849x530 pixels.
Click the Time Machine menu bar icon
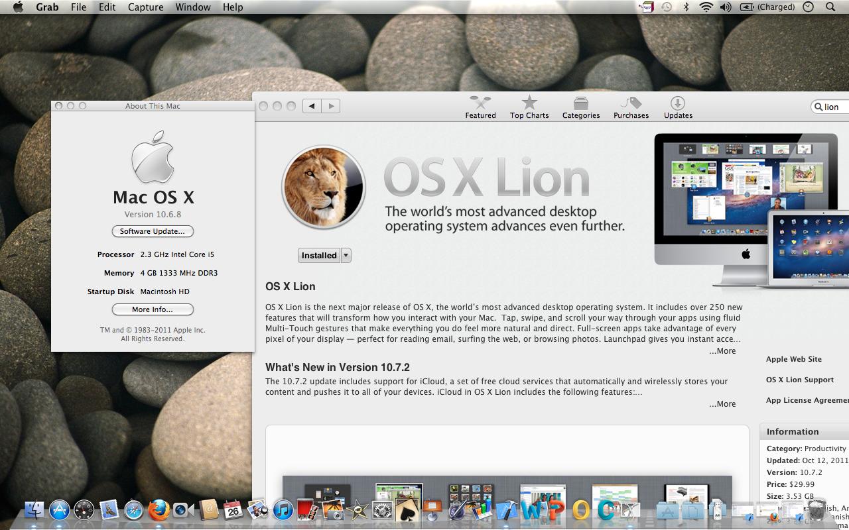(x=667, y=7)
